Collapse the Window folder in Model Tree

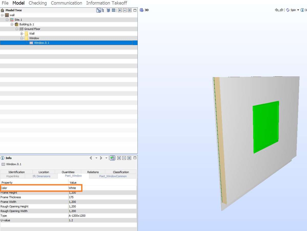pyautogui.click(x=22, y=38)
